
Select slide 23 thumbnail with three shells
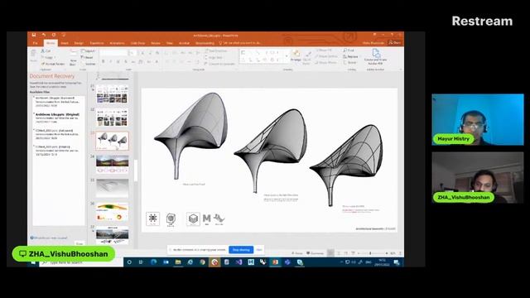click(112, 141)
